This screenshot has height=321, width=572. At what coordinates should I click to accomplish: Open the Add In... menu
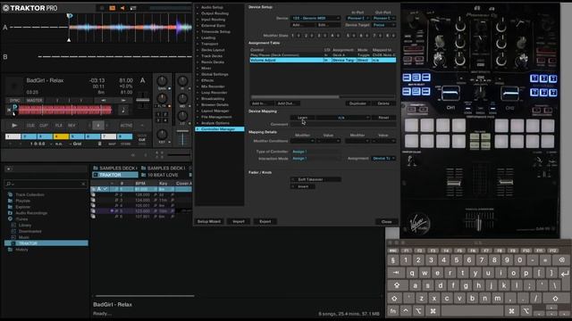point(261,103)
